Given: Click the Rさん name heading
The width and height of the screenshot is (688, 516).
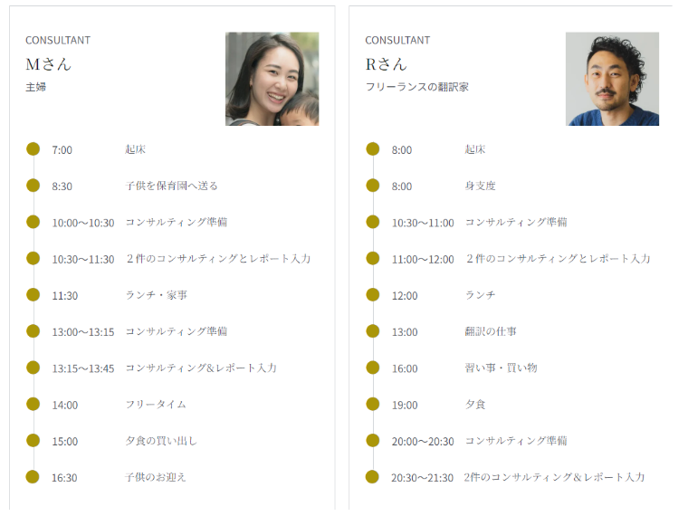Looking at the screenshot, I should coord(387,64).
